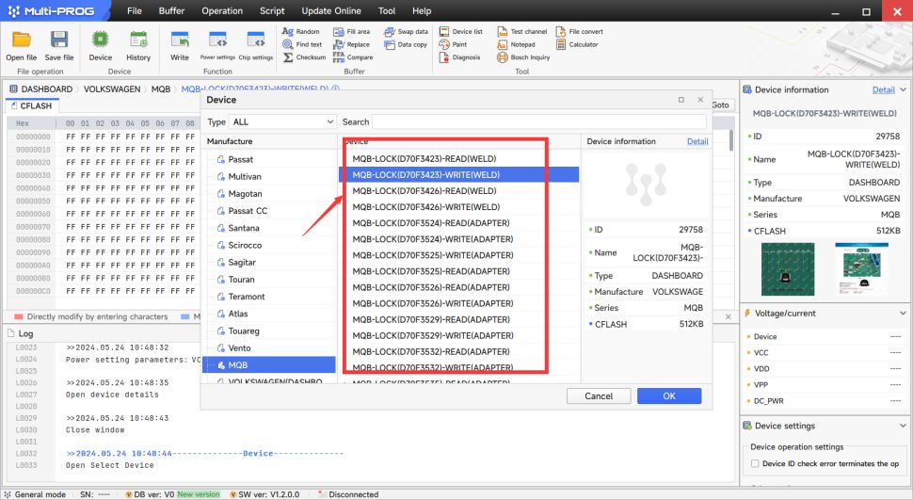913x500 pixels.
Task: Click the Write function icon
Action: point(179,40)
